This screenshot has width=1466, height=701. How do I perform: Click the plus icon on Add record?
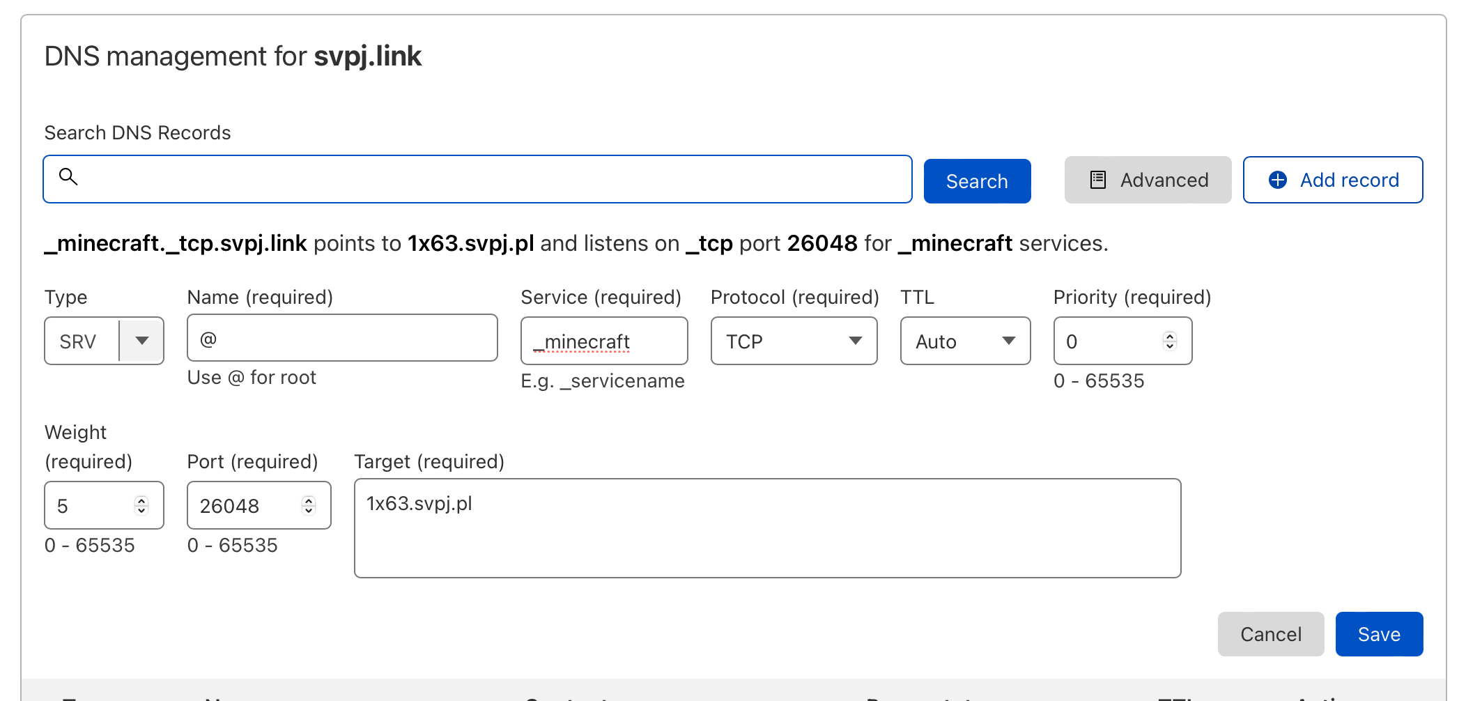1278,180
